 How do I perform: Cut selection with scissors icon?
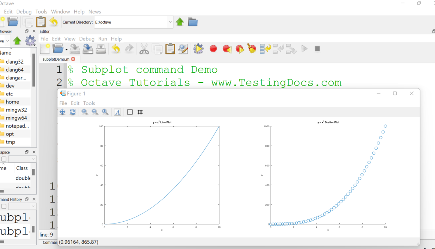[144, 49]
